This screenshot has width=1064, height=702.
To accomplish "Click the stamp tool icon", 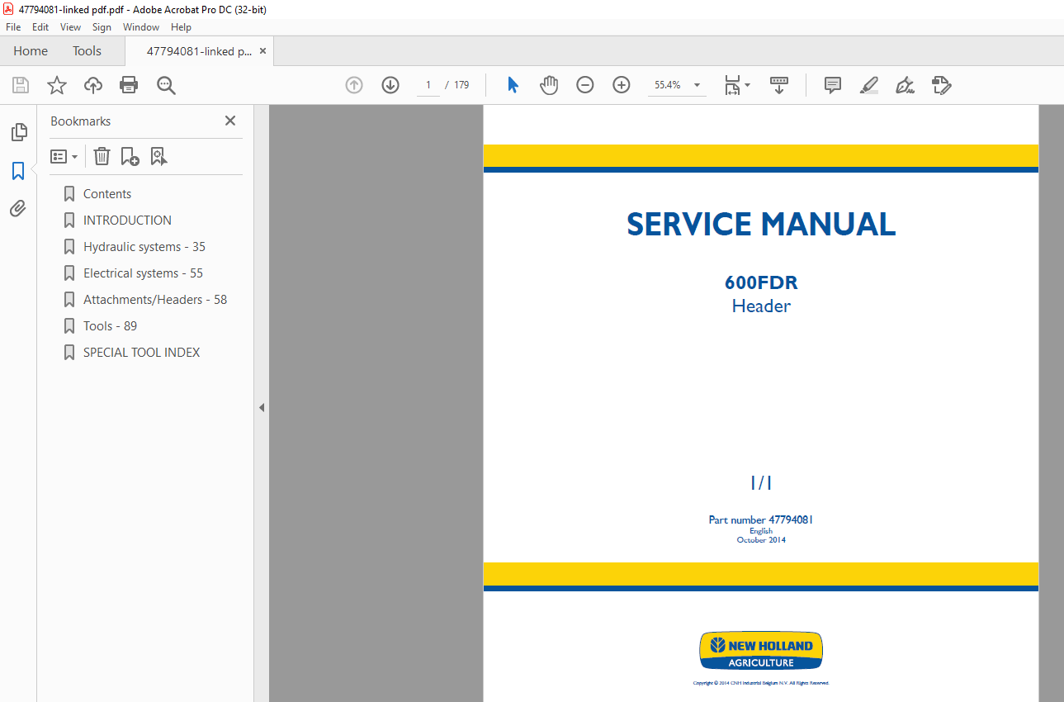I will (941, 85).
